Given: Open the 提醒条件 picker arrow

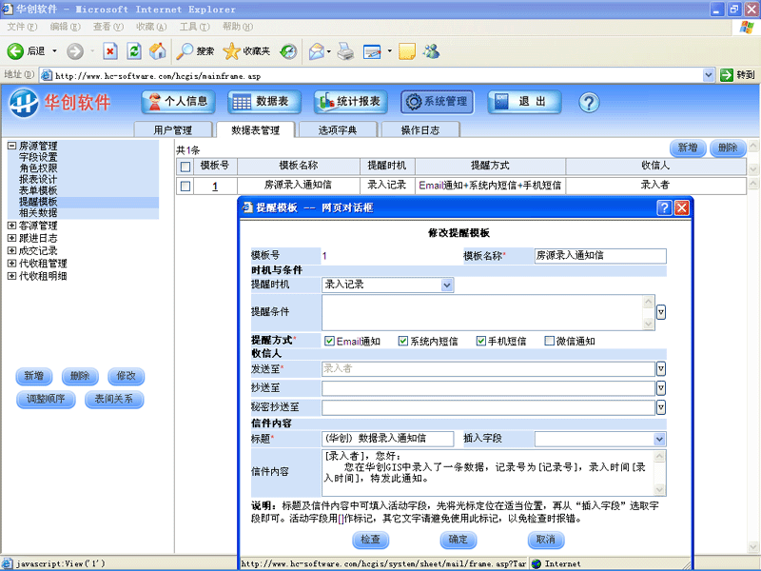Looking at the screenshot, I should [x=660, y=312].
